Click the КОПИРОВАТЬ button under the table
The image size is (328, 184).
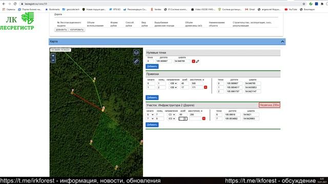(76, 30)
